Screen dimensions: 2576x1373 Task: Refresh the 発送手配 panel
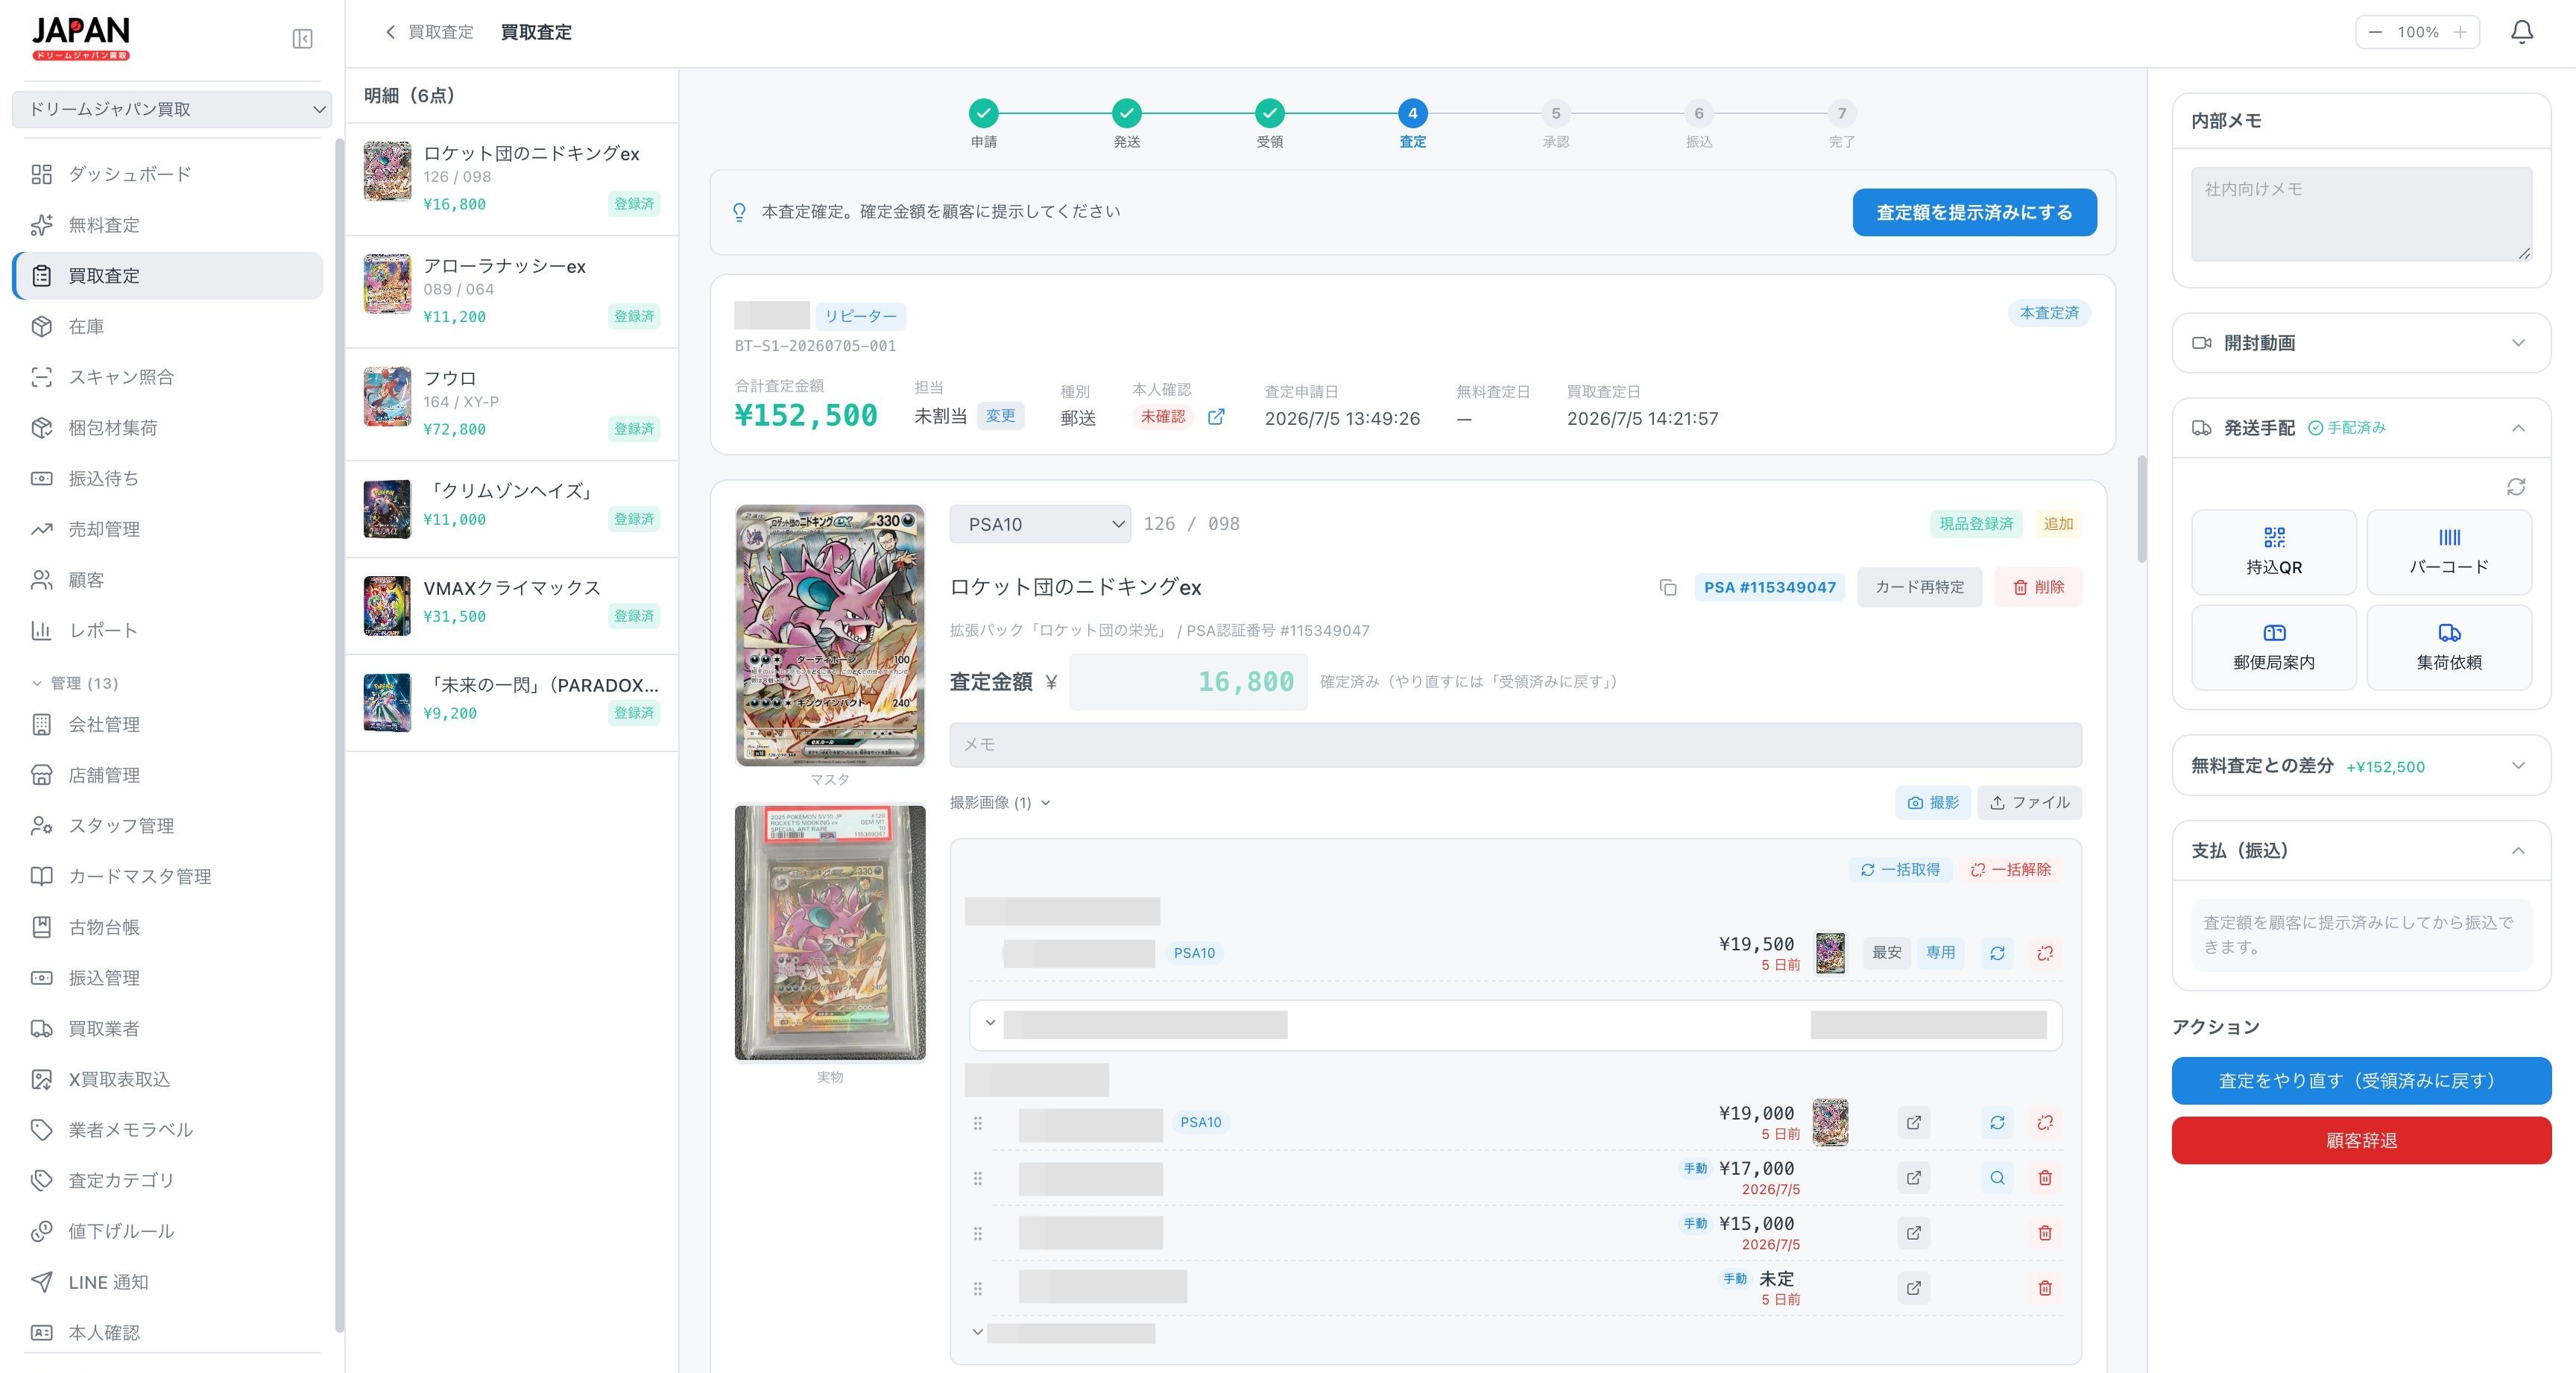tap(2516, 487)
